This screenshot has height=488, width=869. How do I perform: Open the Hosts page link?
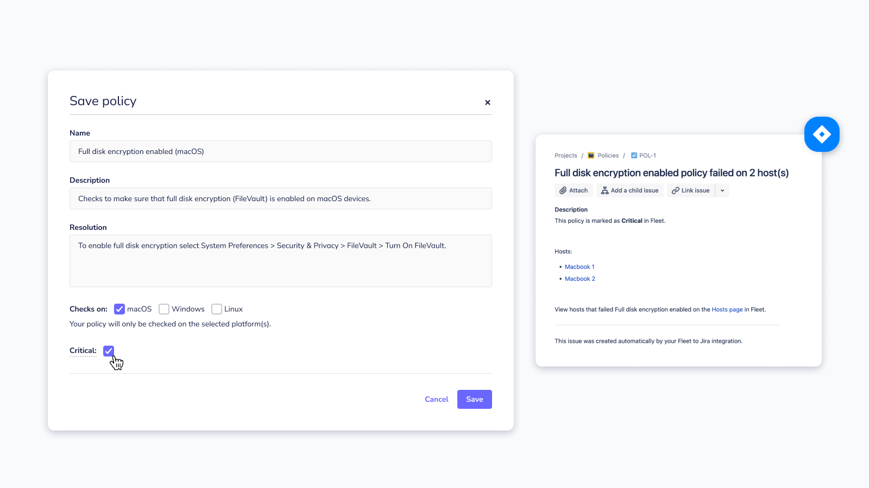[727, 310]
